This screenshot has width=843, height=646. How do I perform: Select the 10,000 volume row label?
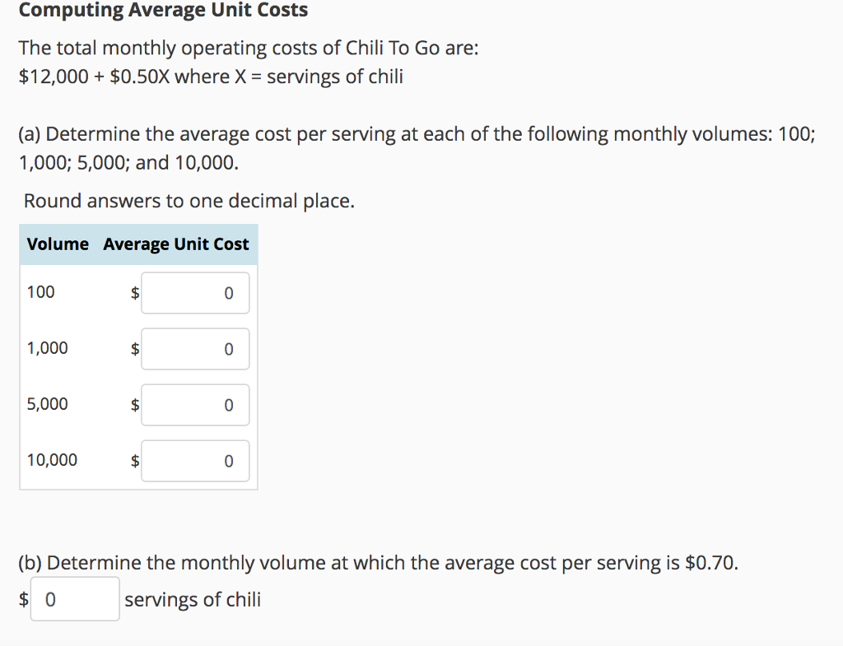coord(53,460)
